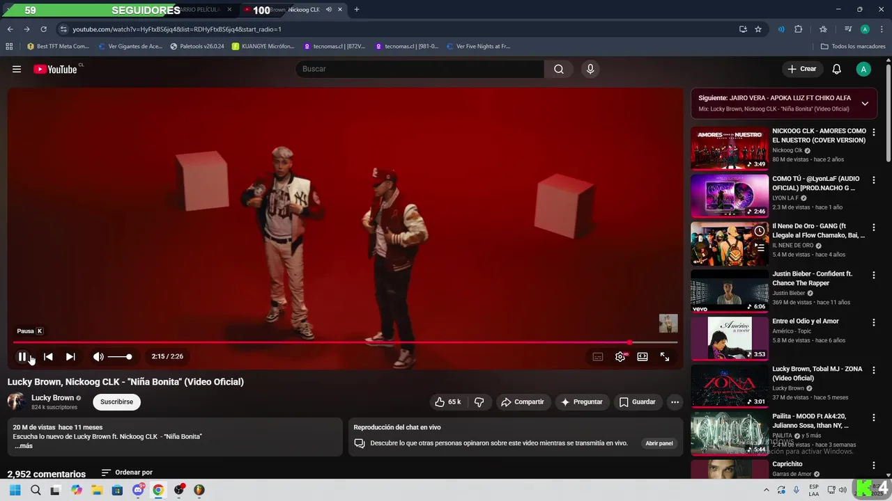892x501 pixels.
Task: Save the video with Guardar
Action: 638,402
